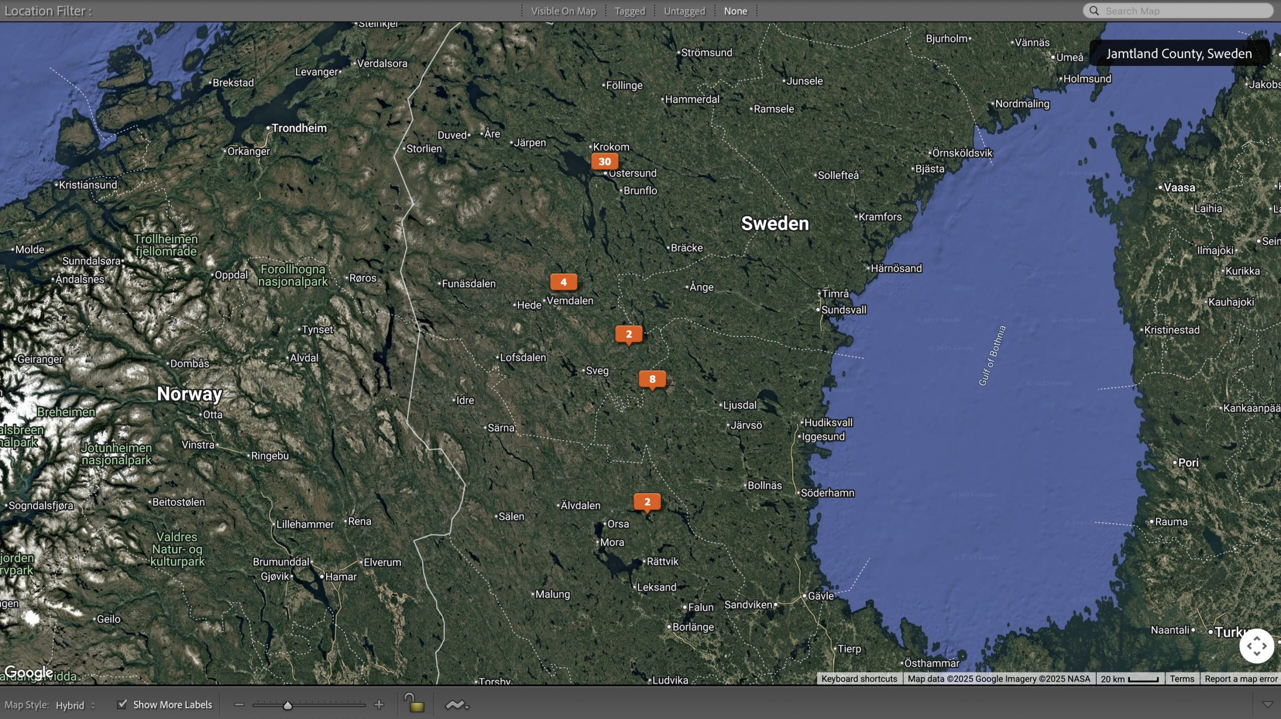This screenshot has width=1281, height=719.
Task: Click the map fullscreen toggle icon
Action: [1256, 645]
